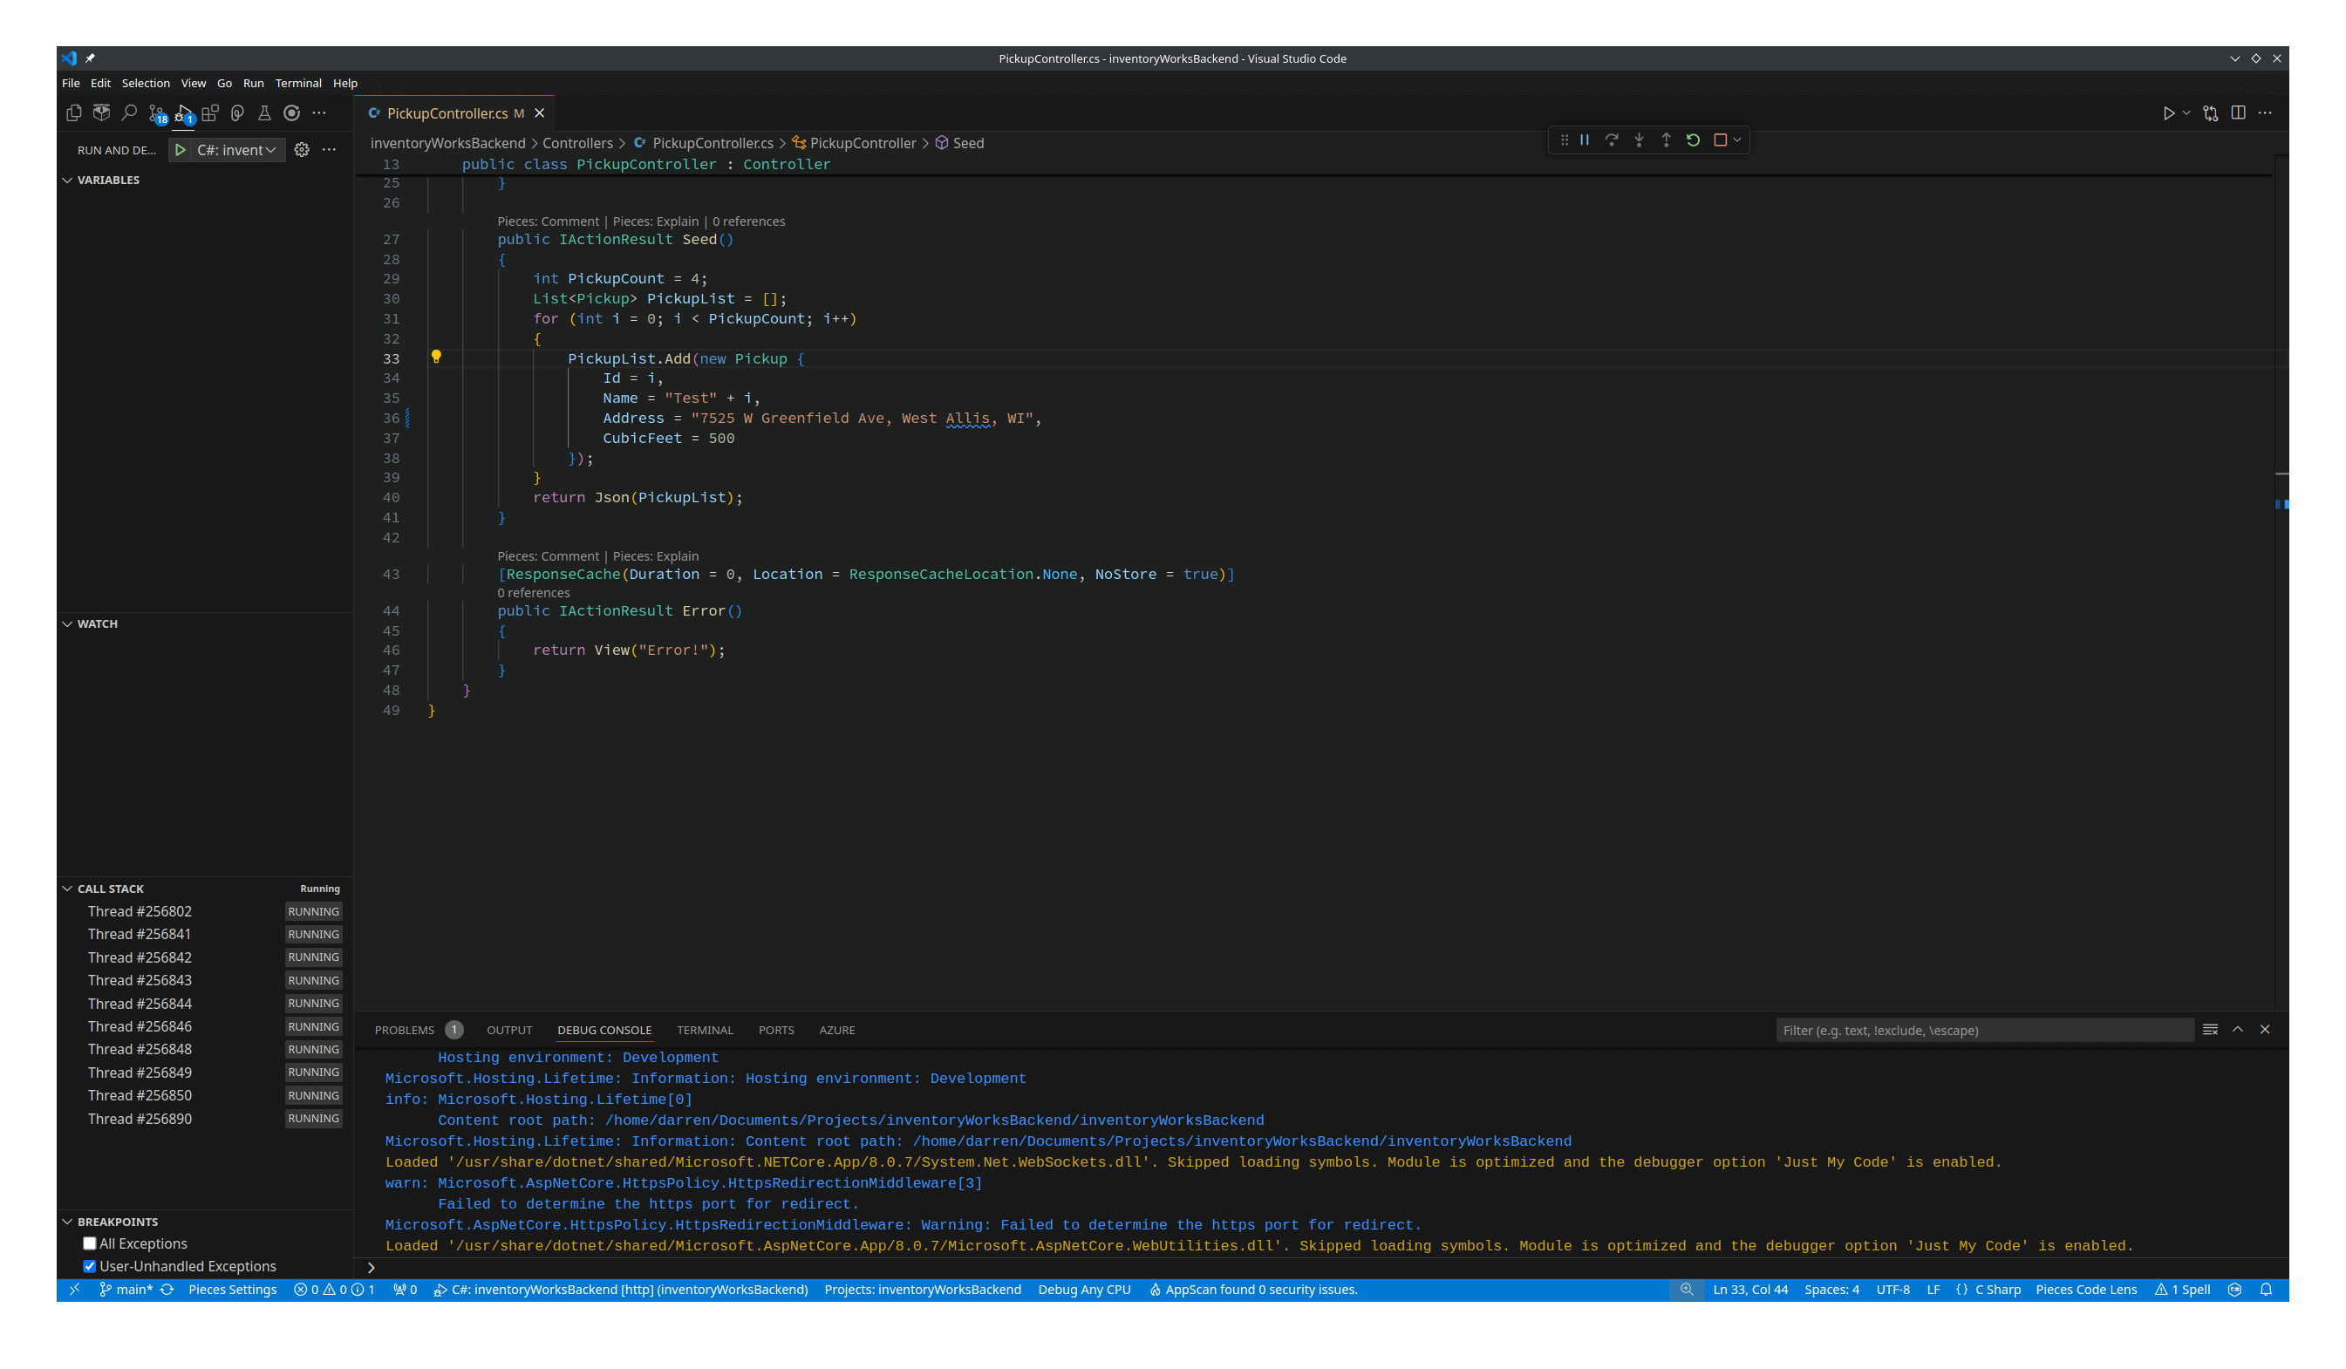
Task: Click inside the Debug Console filter input field
Action: pyautogui.click(x=1983, y=1029)
